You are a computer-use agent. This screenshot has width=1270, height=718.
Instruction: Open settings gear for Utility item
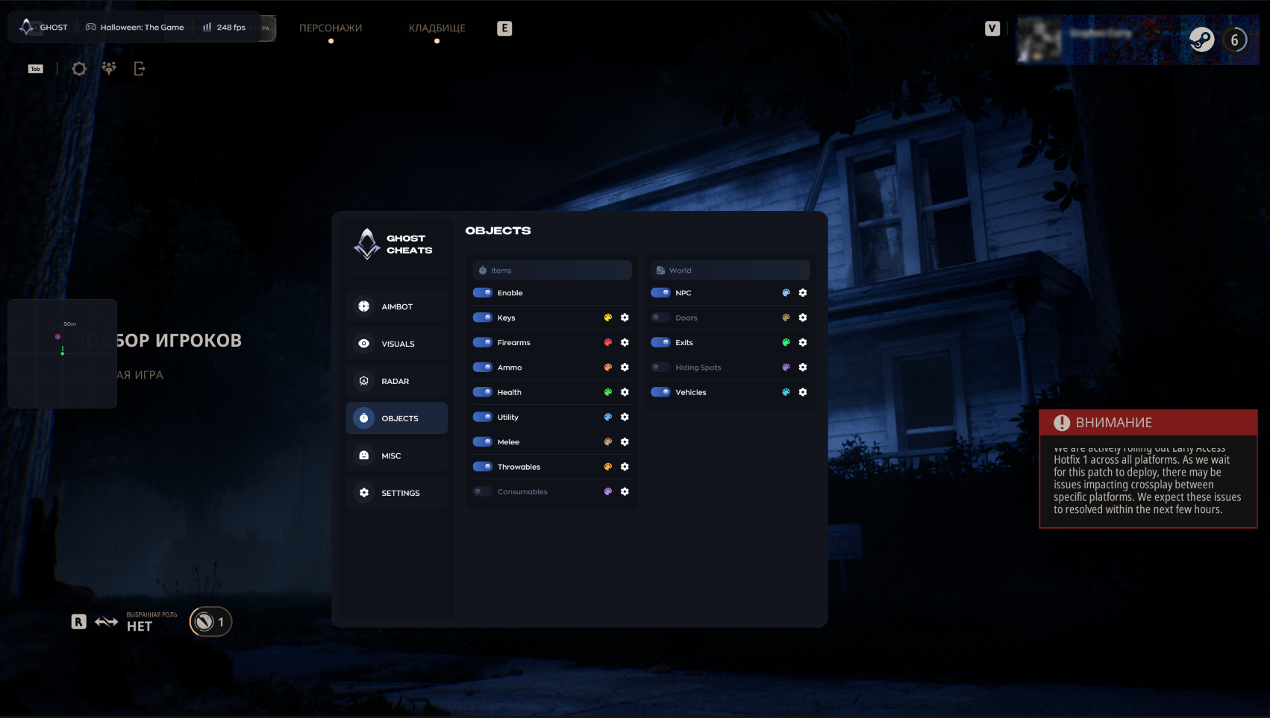pos(625,417)
